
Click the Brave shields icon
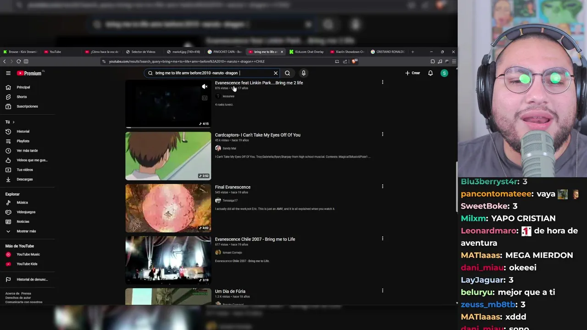pyautogui.click(x=354, y=61)
